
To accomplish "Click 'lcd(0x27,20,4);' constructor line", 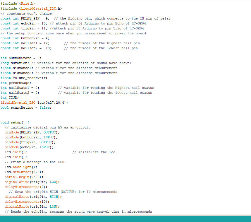I will pyautogui.click(x=34, y=103).
